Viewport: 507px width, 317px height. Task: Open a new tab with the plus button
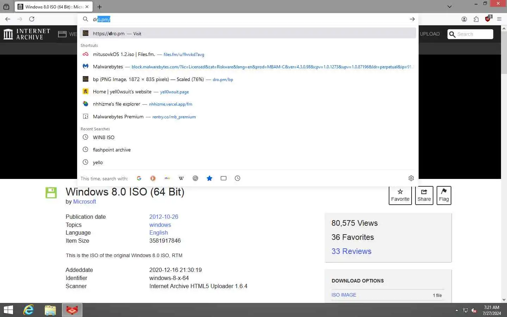tap(100, 7)
